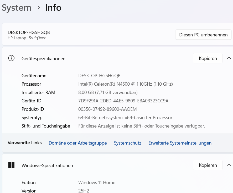Select the RAM value 8,00 GB
The image size is (233, 193).
coord(108,92)
